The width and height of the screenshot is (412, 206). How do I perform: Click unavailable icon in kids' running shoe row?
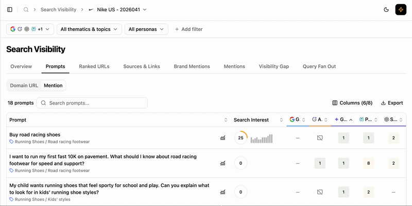point(320,192)
